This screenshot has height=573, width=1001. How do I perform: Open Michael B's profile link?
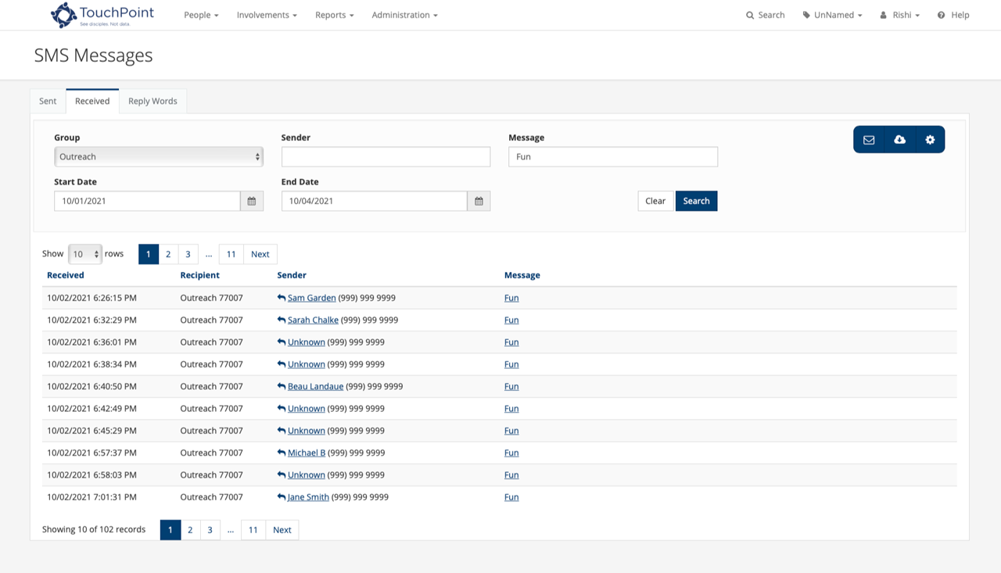tap(307, 453)
